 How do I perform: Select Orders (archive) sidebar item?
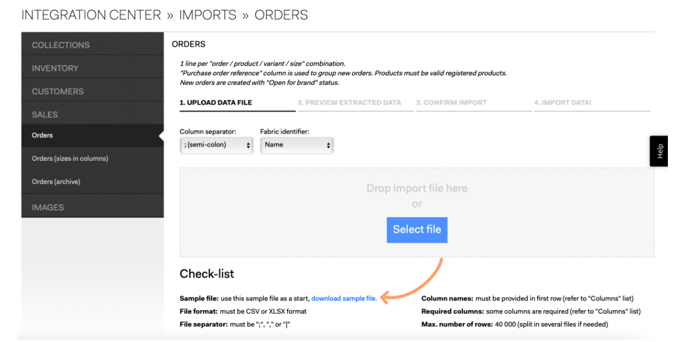click(92, 182)
